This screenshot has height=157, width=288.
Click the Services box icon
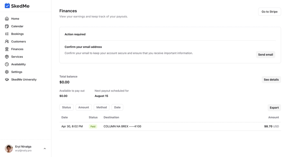(x=7, y=57)
